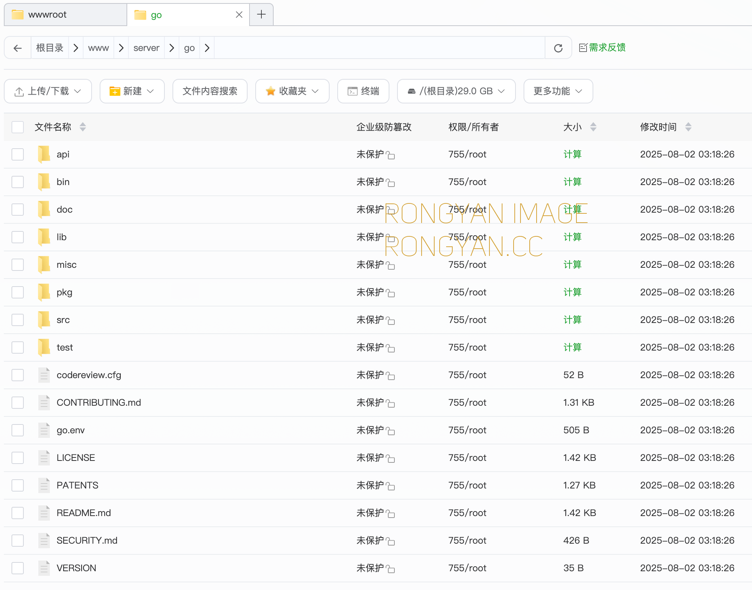Open the bin folder icon

(x=44, y=182)
